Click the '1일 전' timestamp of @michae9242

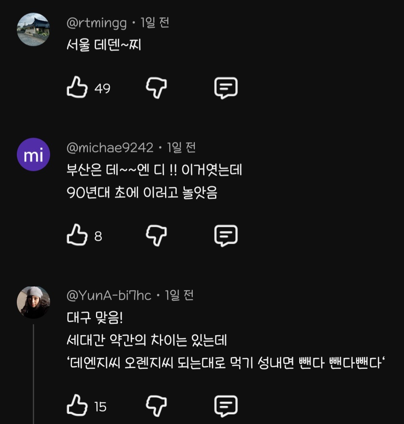[x=181, y=148]
